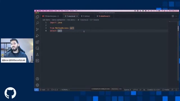This screenshot has height=101, width=180.
Task: Click Hide on the screen sharing bar
Action: click(120, 89)
